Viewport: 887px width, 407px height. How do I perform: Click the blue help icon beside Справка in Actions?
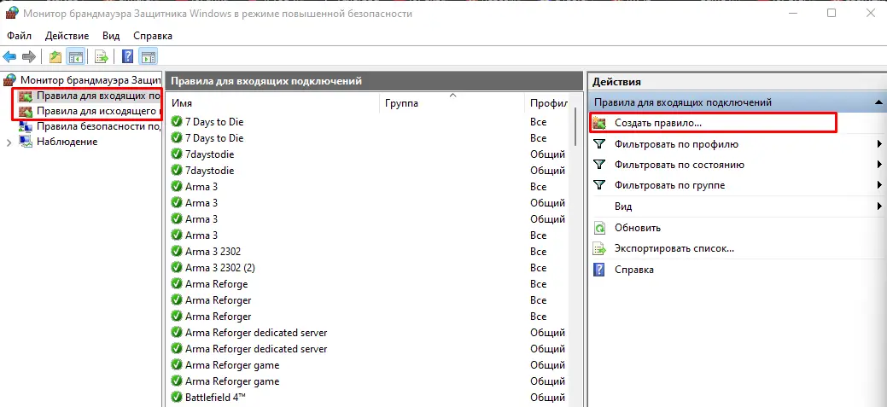coord(599,270)
